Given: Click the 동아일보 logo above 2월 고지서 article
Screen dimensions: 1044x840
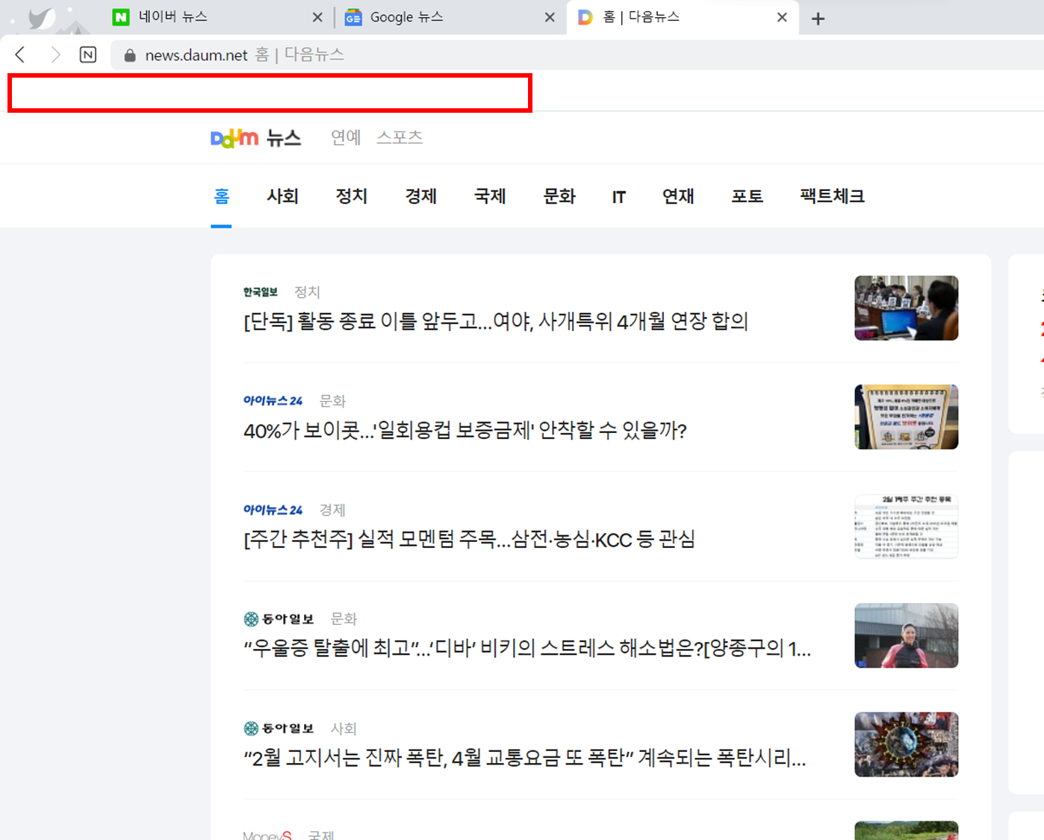Looking at the screenshot, I should coord(279,728).
